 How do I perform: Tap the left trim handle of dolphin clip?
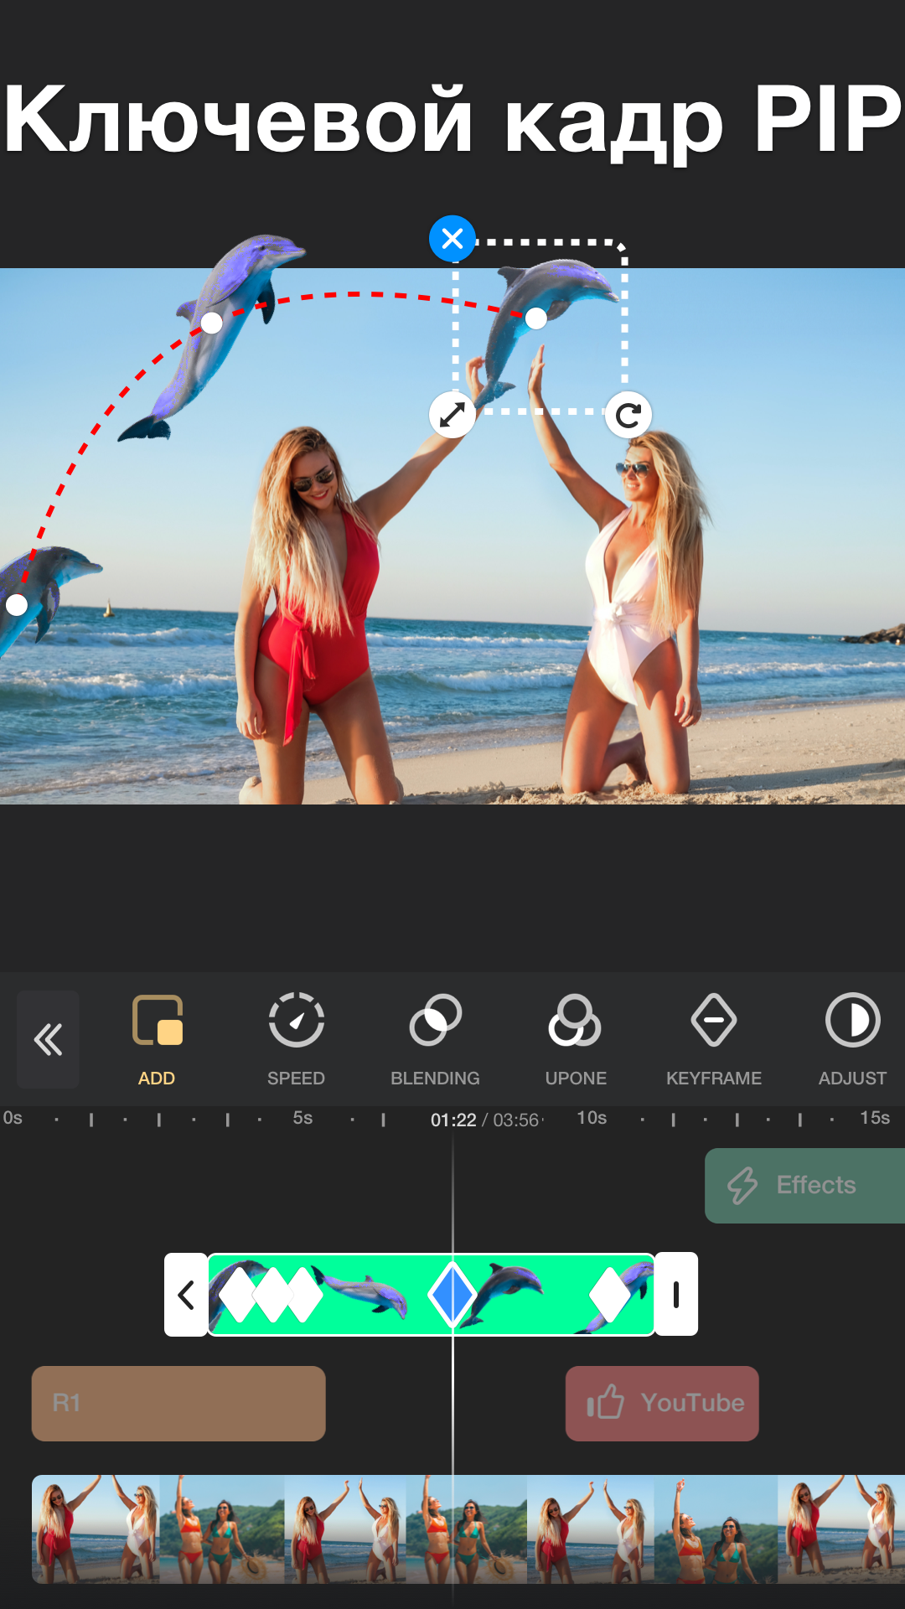[x=186, y=1295]
